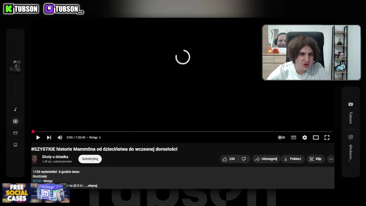366x206 pixels.
Task: Click the Free Social Cases banner
Action: 36,193
